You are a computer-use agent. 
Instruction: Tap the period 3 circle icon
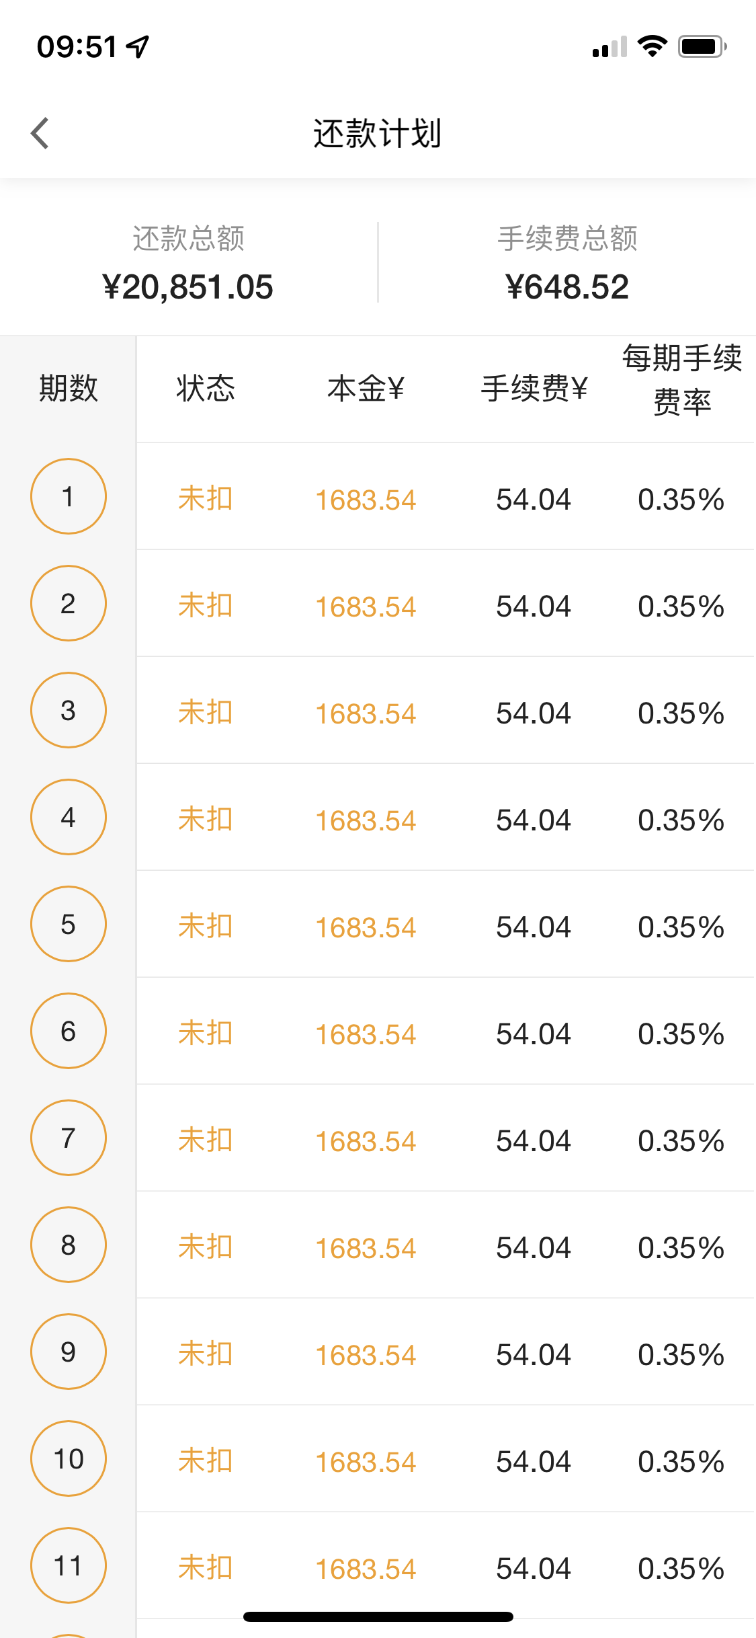coord(69,710)
